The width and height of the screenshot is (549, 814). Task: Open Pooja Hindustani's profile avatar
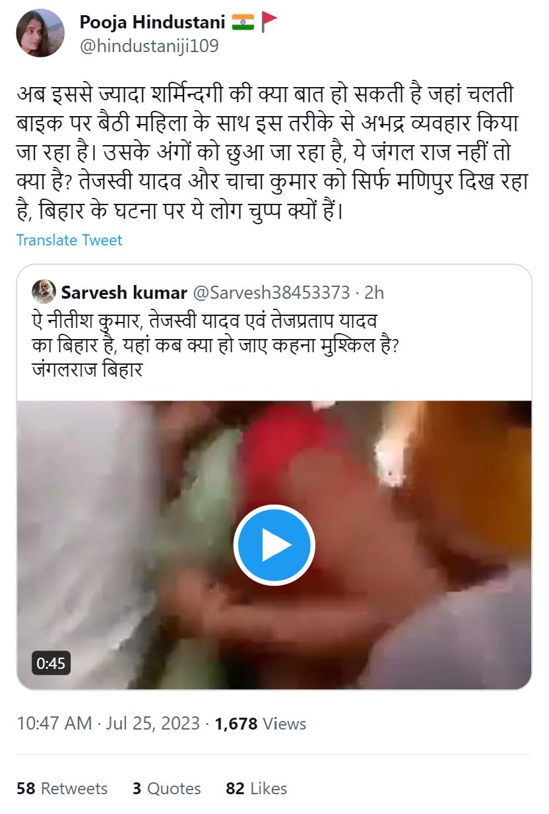40,33
